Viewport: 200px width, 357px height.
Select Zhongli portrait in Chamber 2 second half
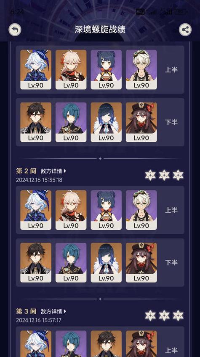36,263
